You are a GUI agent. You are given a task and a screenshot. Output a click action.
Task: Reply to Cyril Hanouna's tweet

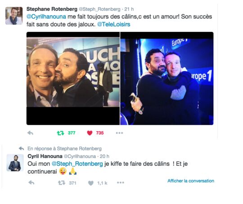31,182
